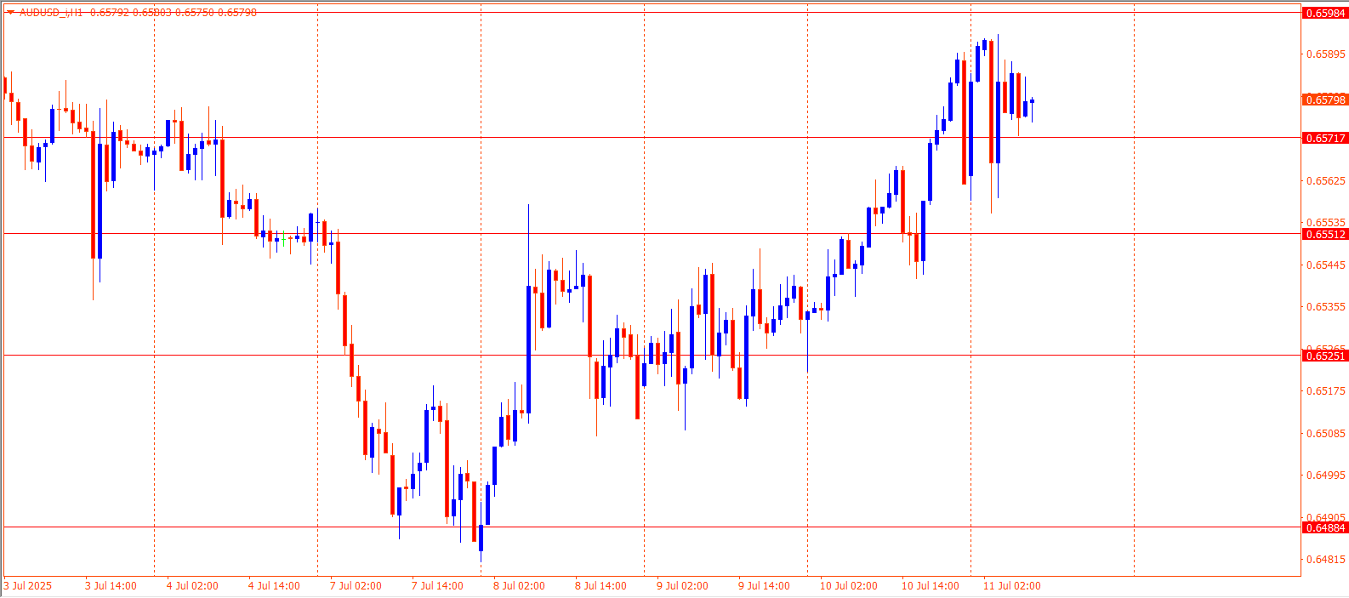Click the small triangle icon before AUDUSD_i,H1
The height and width of the screenshot is (598, 1349).
10,12
